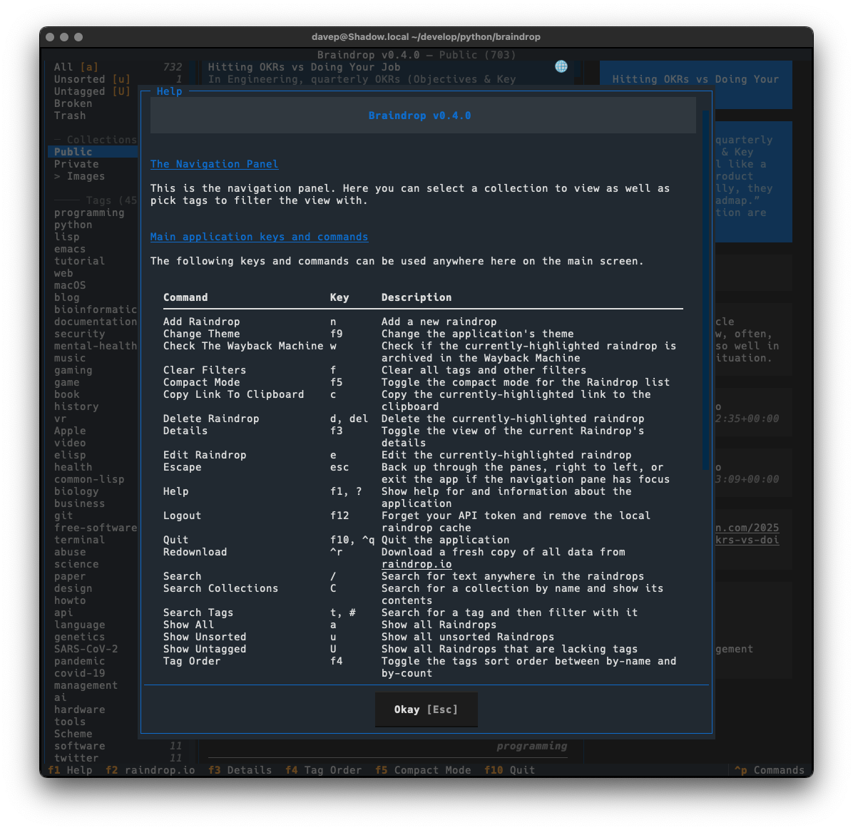Click the green macOS zoom window button

point(78,37)
